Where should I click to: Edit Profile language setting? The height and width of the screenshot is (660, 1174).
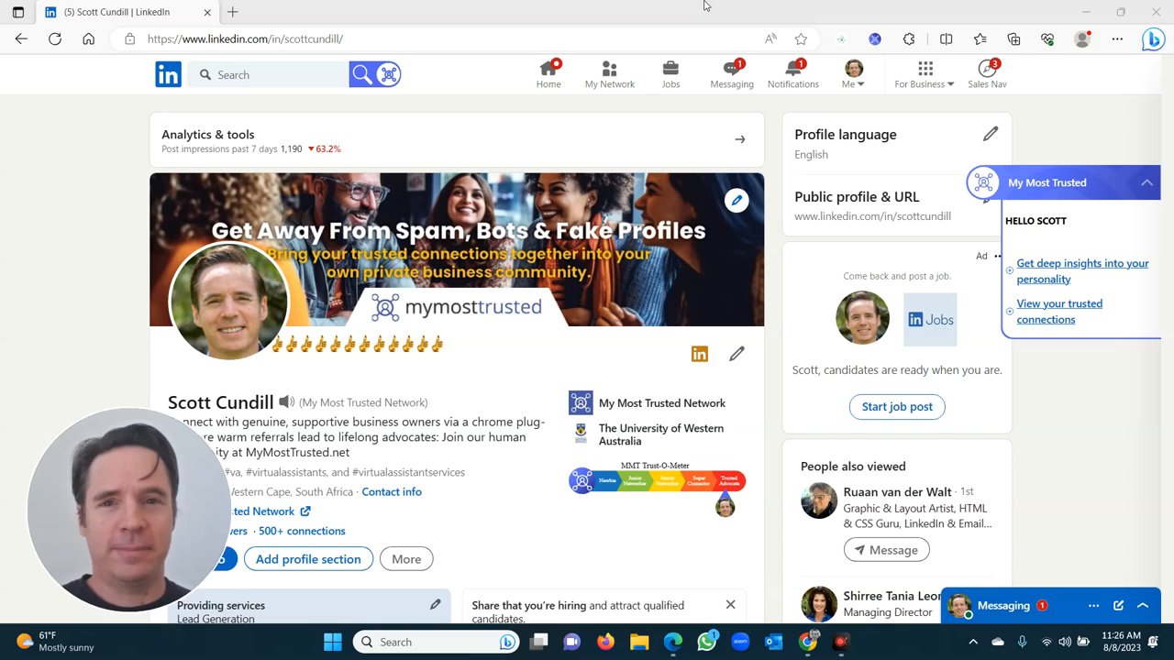coord(991,134)
